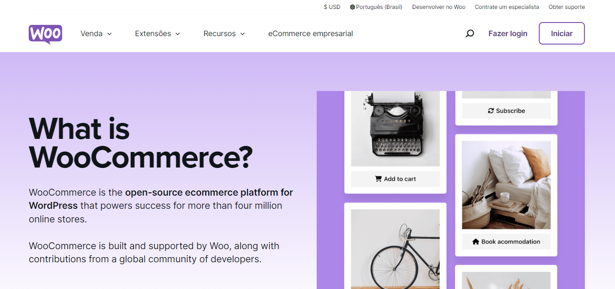This screenshot has height=289, width=615.
Task: Select the $ USD currency option
Action: point(332,7)
